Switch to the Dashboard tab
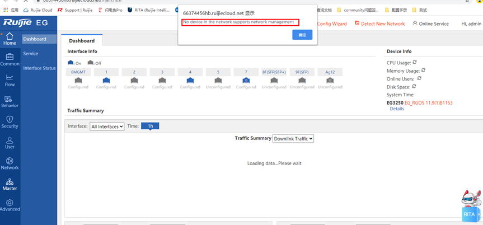The height and width of the screenshot is (225, 483). (x=82, y=41)
